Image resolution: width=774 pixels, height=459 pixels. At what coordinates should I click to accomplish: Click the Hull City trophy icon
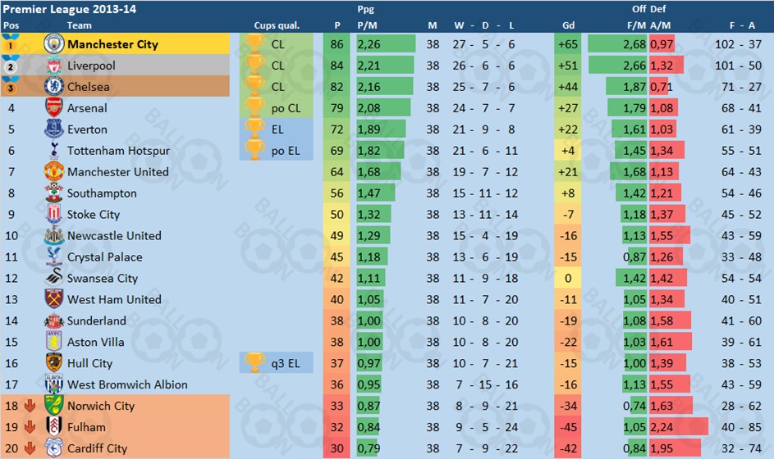(255, 363)
